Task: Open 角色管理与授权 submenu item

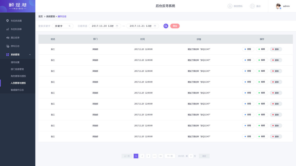Action: click(x=18, y=76)
